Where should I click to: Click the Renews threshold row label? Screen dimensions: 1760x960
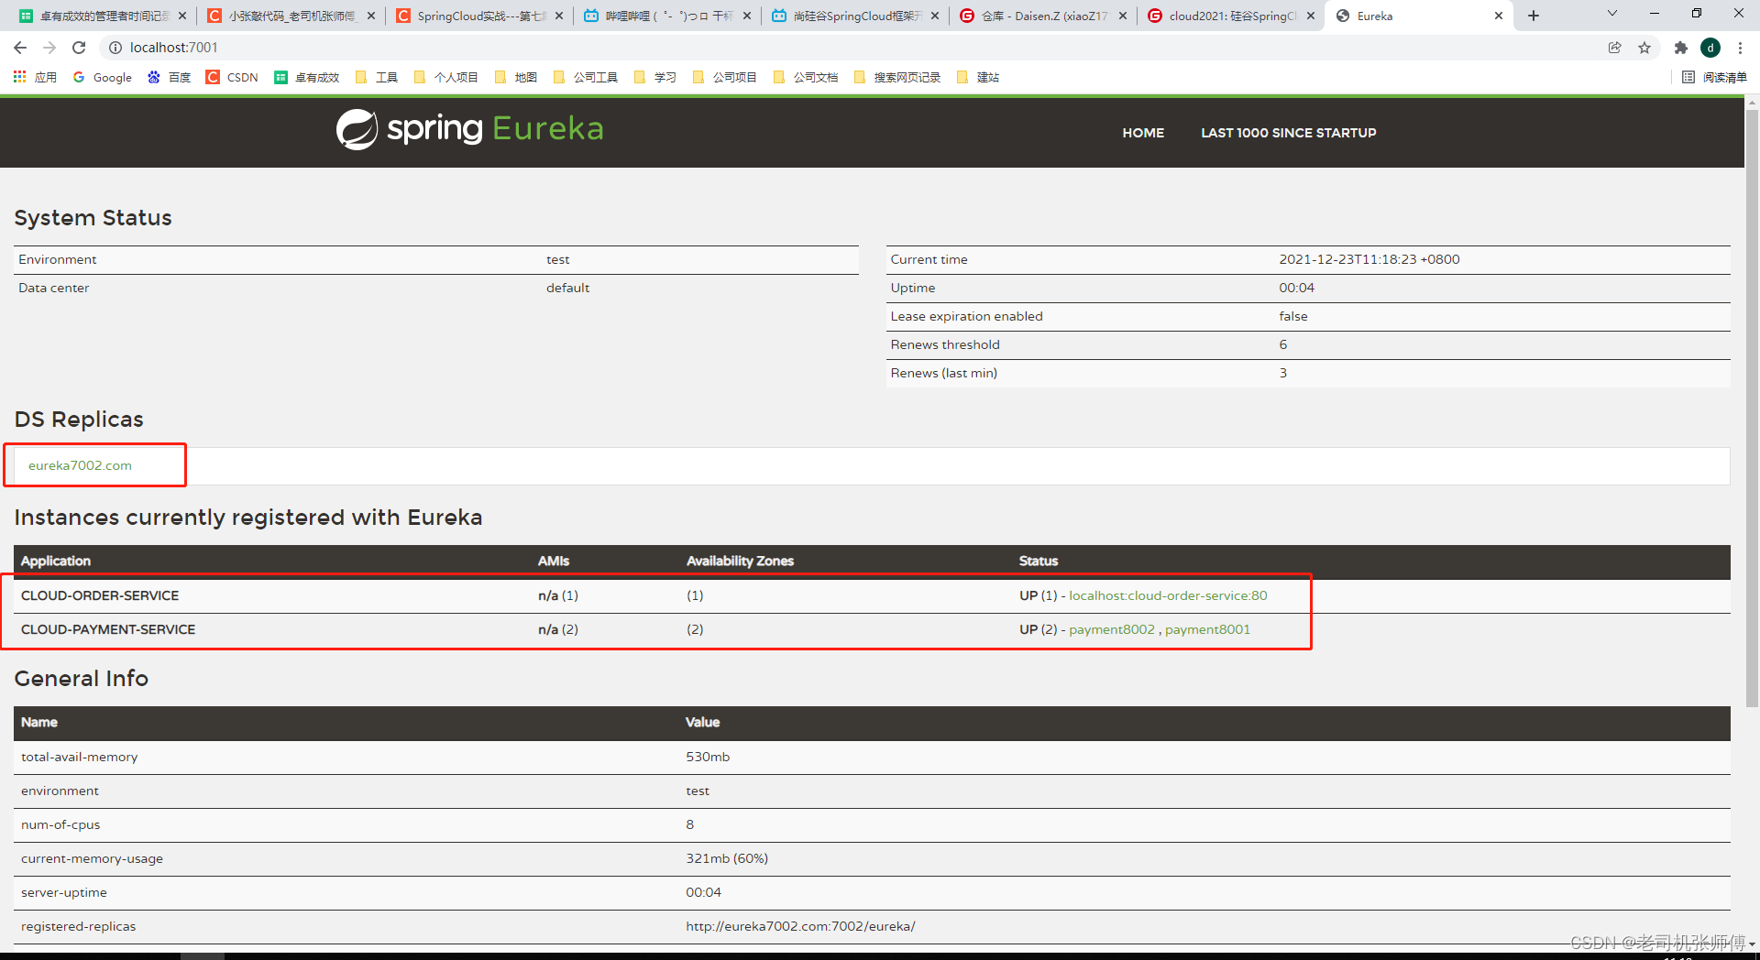945,344
